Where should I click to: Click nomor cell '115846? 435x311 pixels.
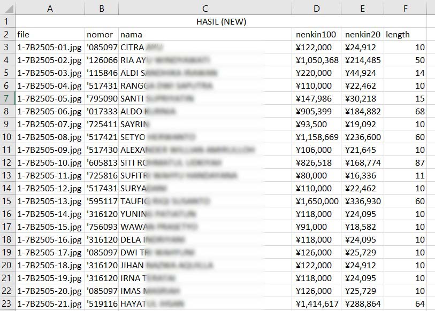(102, 73)
